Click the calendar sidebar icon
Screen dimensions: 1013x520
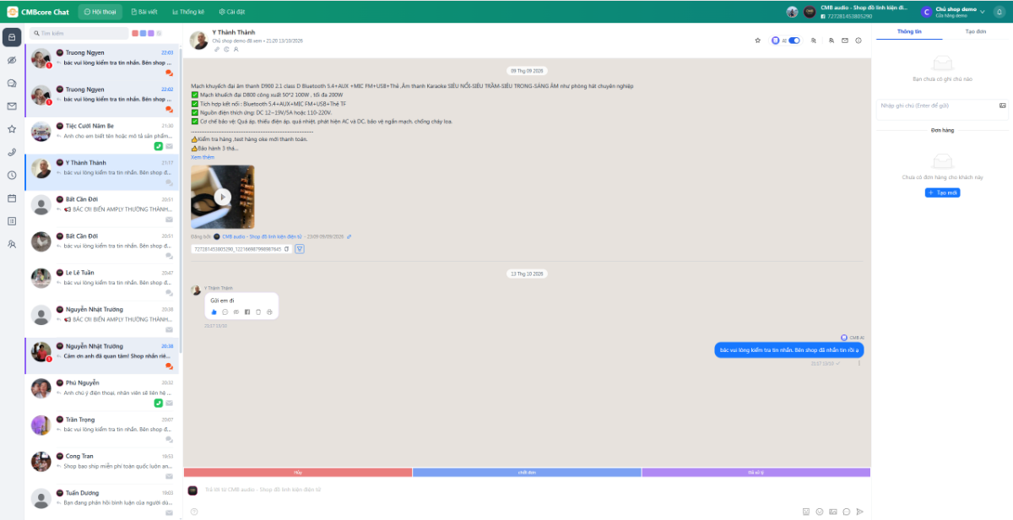click(12, 198)
